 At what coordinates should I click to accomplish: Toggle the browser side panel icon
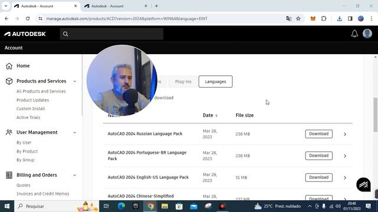tap(350, 18)
